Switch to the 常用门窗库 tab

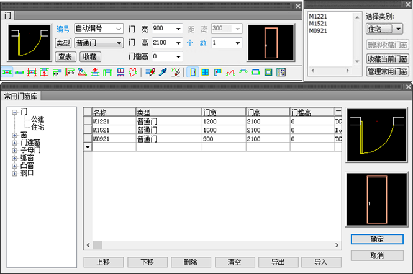(x=20, y=96)
